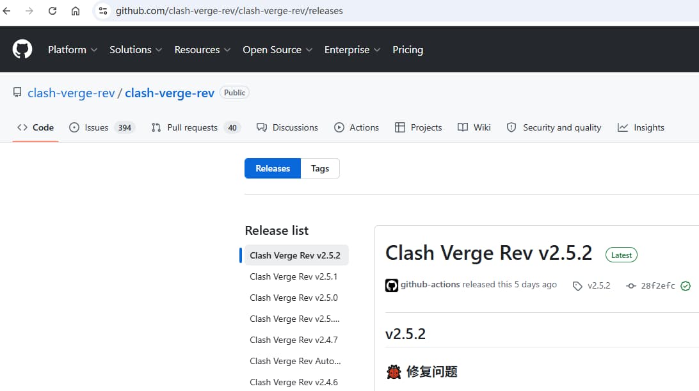Select Clash Verge Rev v2.5.1 in release list
699x391 pixels.
coord(294,277)
